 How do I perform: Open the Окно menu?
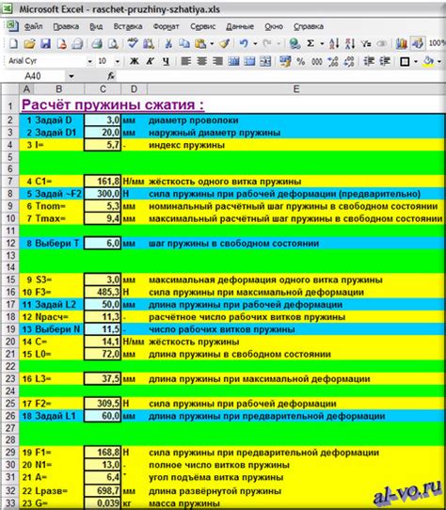point(274,26)
